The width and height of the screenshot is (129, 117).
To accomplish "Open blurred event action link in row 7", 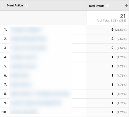I will [21, 85].
